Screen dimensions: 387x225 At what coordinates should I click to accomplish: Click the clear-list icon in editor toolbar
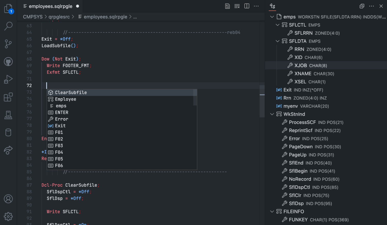tap(237, 6)
